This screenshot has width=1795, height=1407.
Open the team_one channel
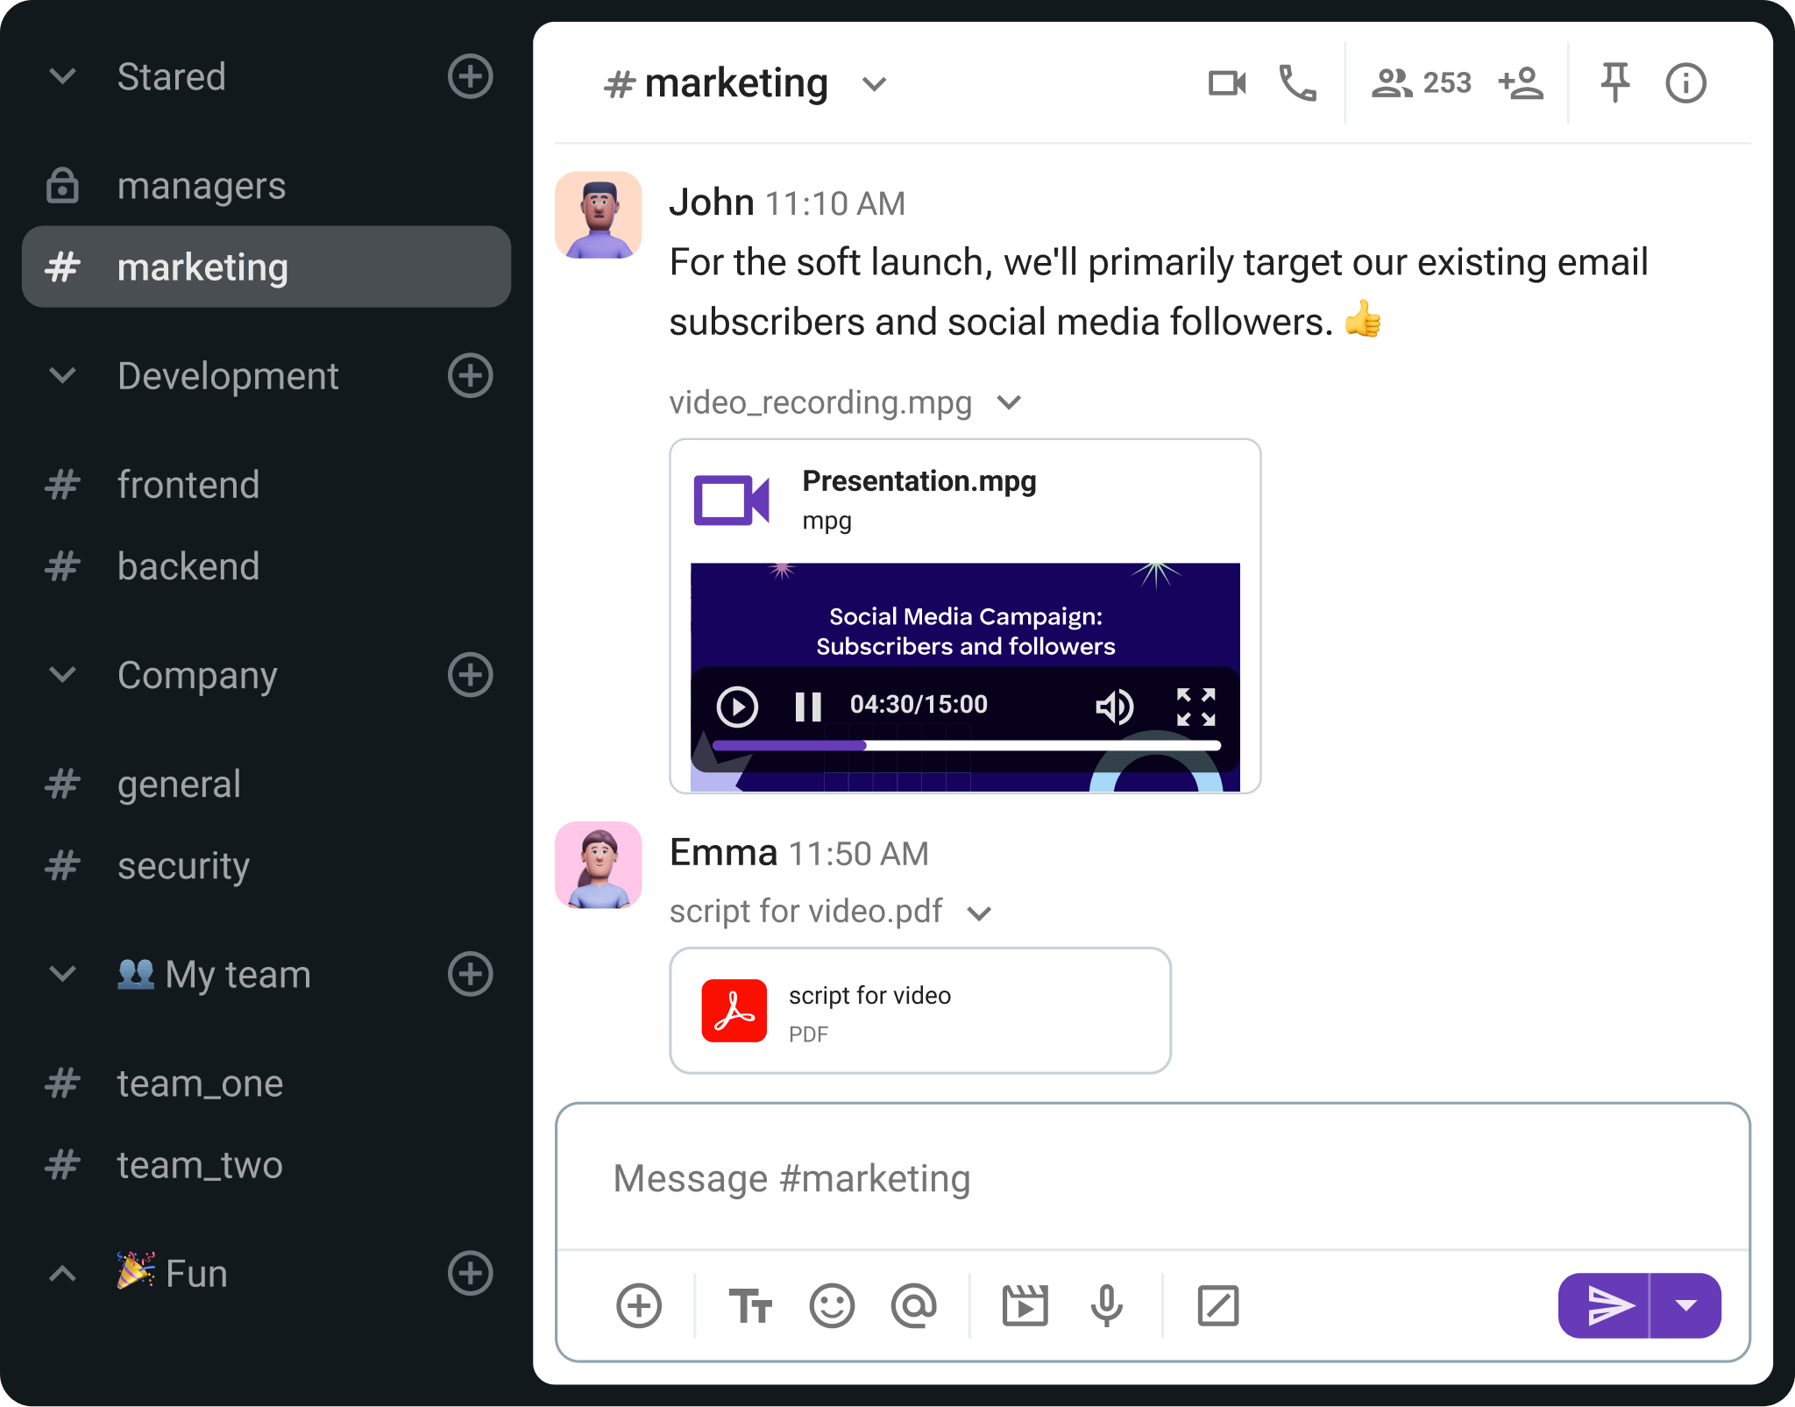266,1084
